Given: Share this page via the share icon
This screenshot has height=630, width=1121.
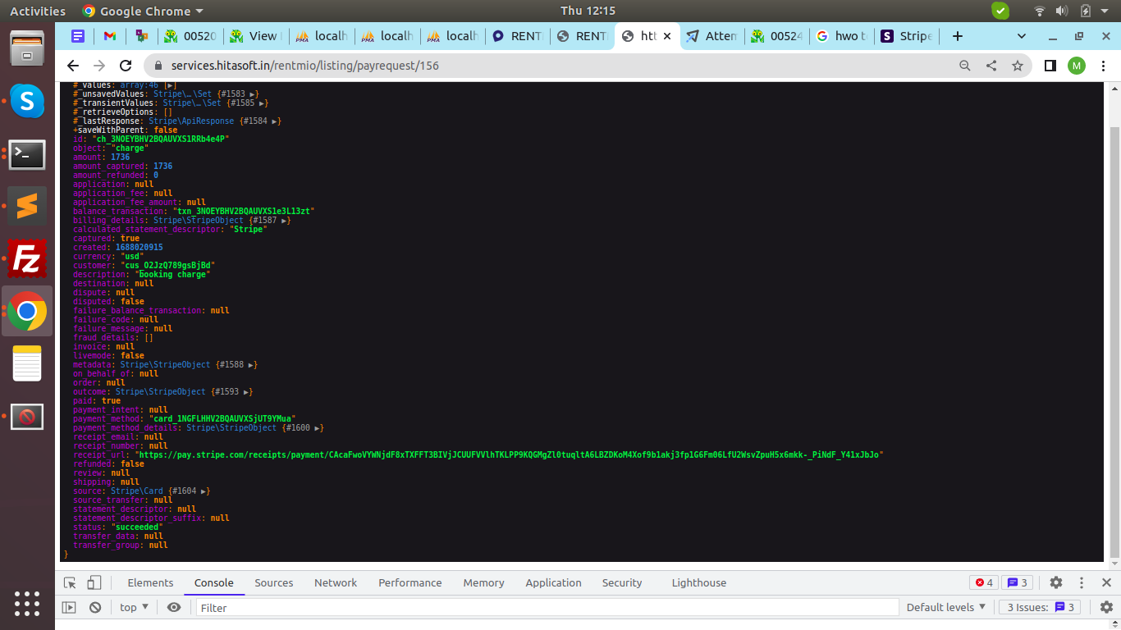Looking at the screenshot, I should pyautogui.click(x=991, y=66).
